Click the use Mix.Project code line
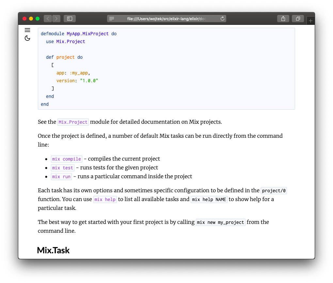Image resolution: width=333 pixels, height=283 pixels. 65,41
